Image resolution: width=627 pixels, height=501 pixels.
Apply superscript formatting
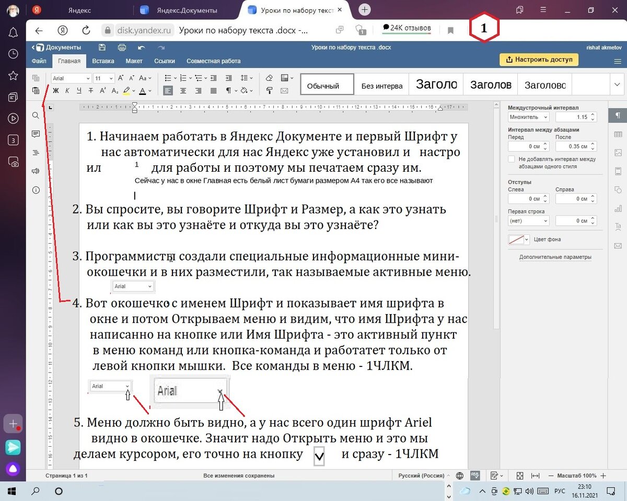[103, 91]
